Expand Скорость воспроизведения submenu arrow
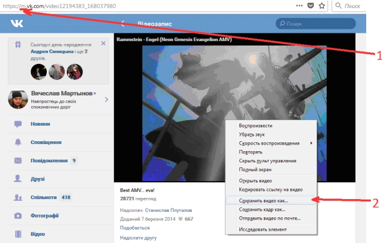Viewport: 389px width, 243px height. pyautogui.click(x=311, y=143)
